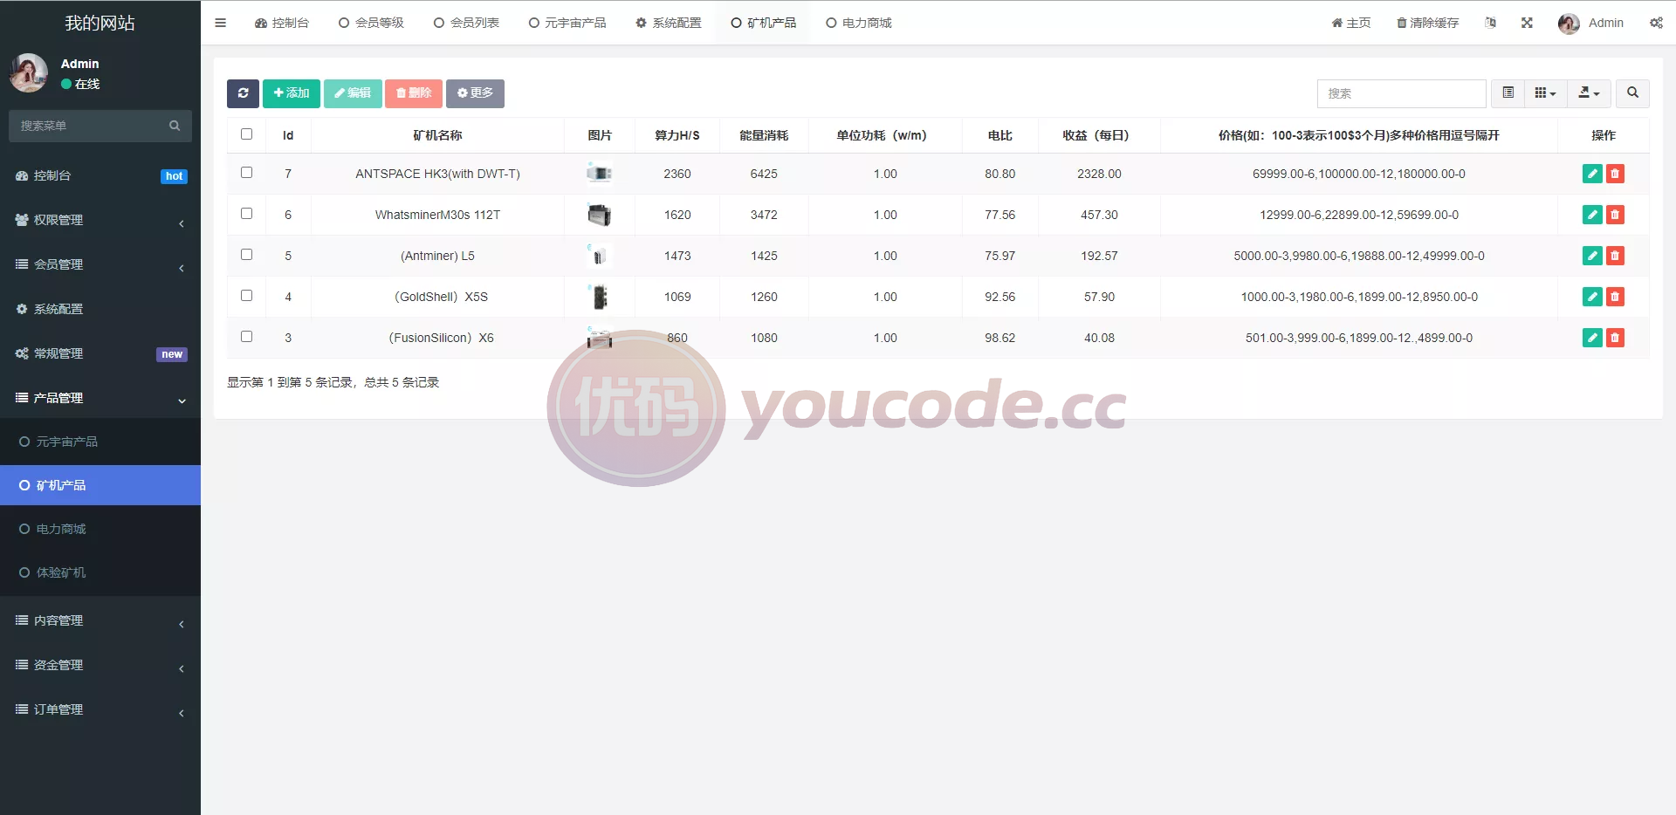1676x815 pixels.
Task: Focus the table 搜索 input field
Action: (x=1401, y=93)
